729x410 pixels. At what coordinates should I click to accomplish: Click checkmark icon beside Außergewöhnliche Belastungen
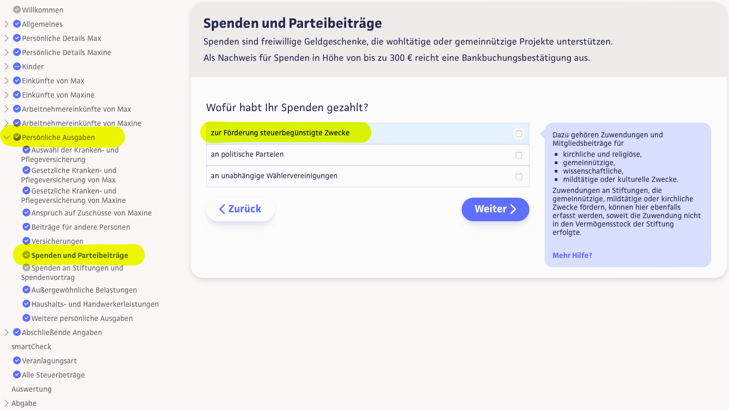(27, 290)
